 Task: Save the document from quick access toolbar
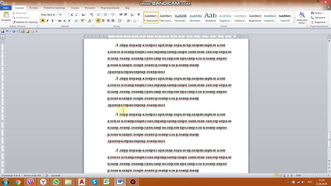coord(3,32)
